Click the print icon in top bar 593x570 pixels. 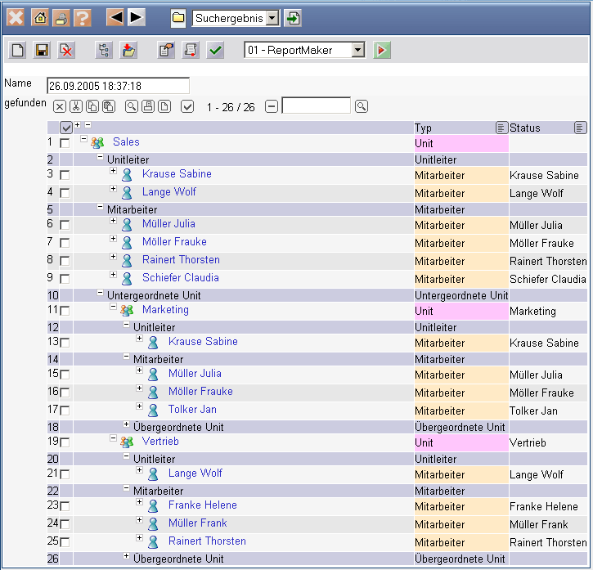point(61,18)
